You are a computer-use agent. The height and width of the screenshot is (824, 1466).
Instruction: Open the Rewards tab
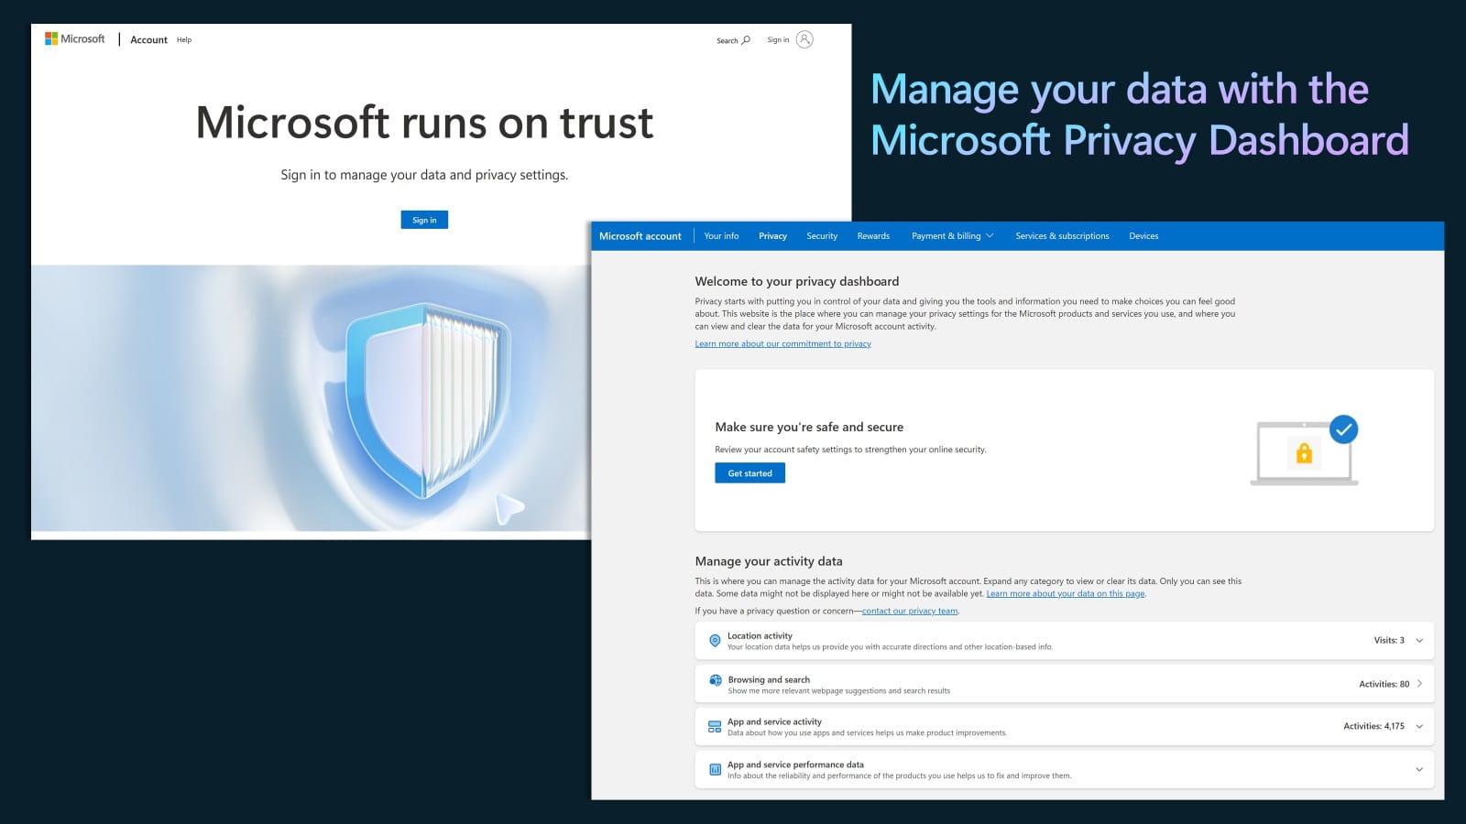point(873,236)
